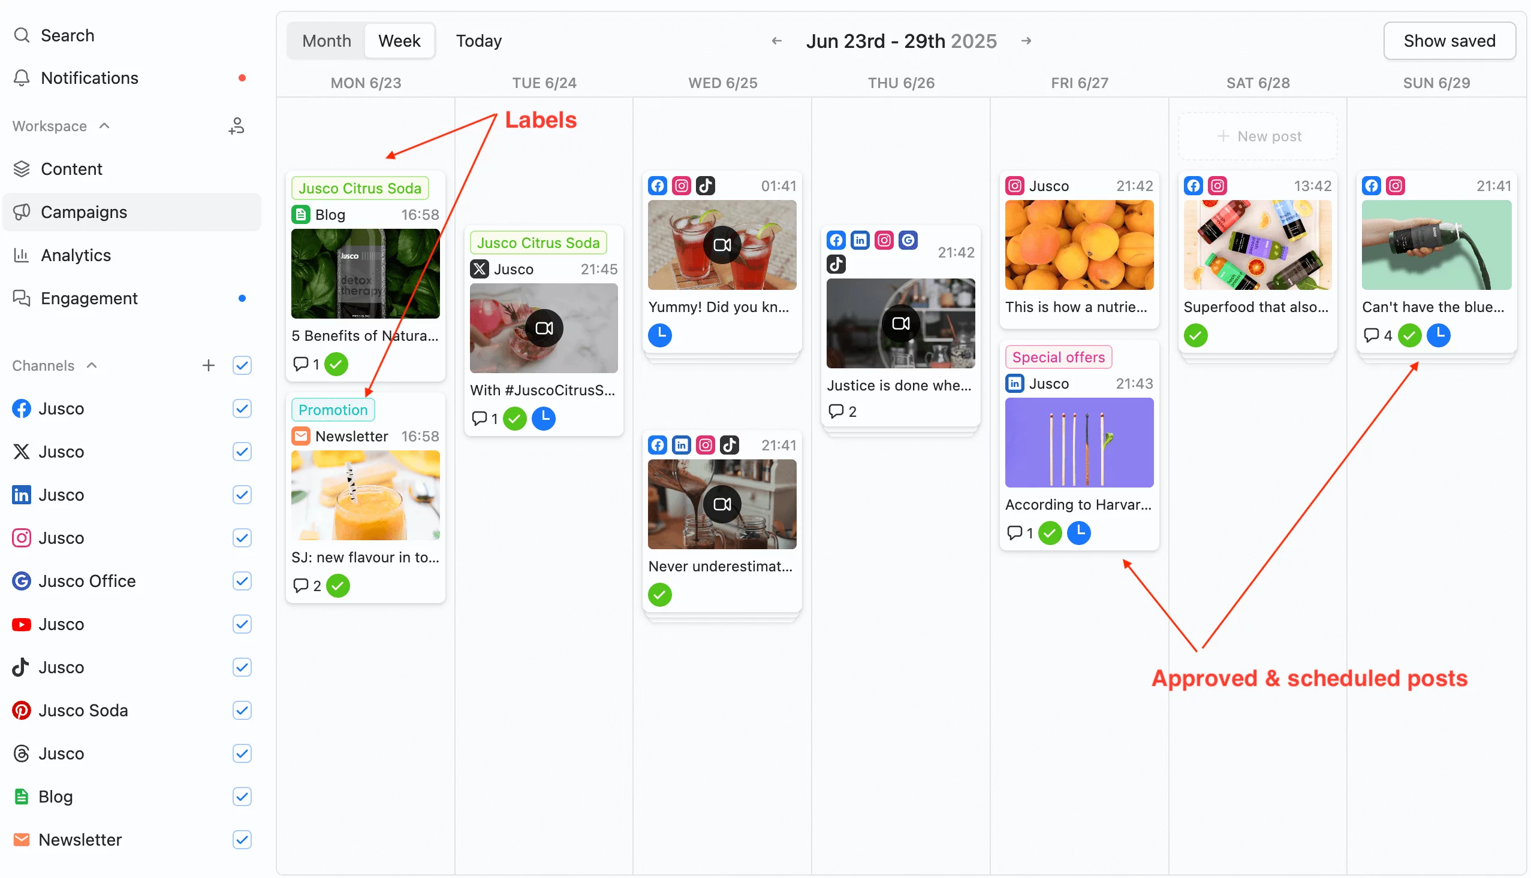Click the Promotion colored label

click(x=333, y=409)
